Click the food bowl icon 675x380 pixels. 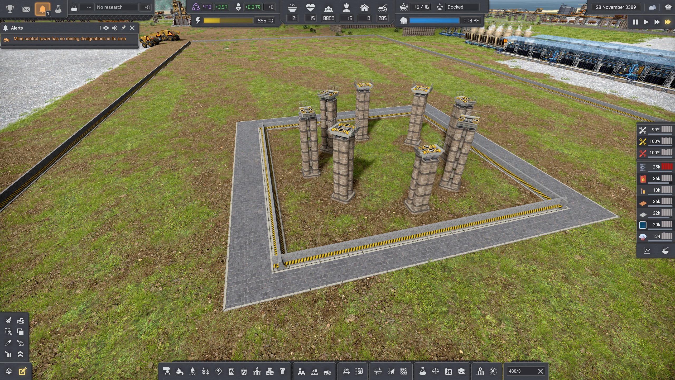coord(292,8)
